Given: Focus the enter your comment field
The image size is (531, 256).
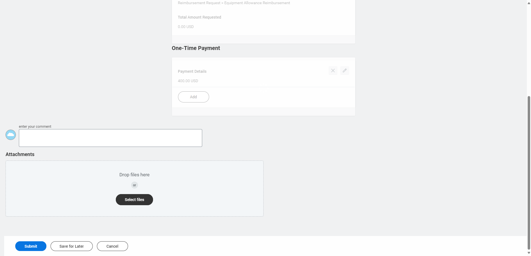Looking at the screenshot, I should [111, 138].
